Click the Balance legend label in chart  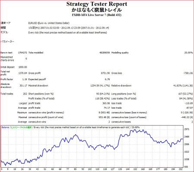pos(5,127)
